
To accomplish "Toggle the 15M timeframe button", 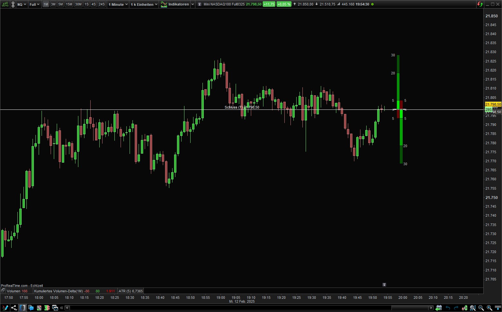I will click(x=69, y=4).
